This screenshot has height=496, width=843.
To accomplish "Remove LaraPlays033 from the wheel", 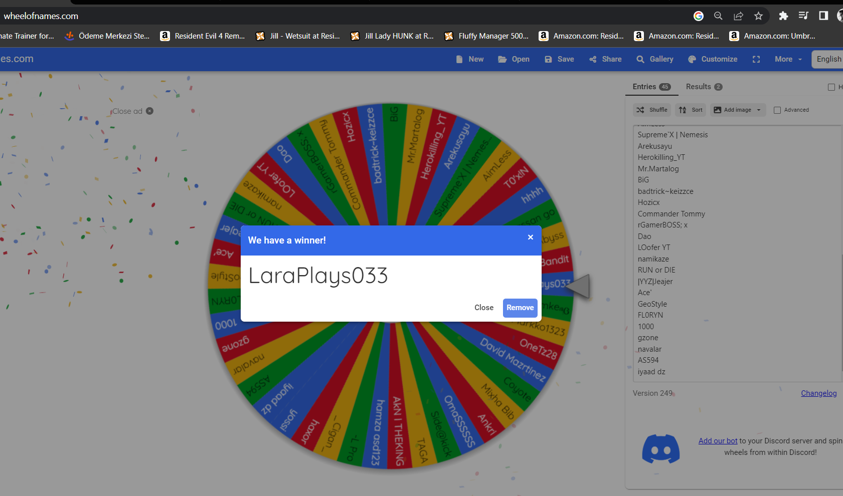I will [x=520, y=308].
